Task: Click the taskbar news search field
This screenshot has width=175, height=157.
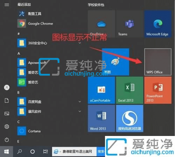Action: coord(74,152)
